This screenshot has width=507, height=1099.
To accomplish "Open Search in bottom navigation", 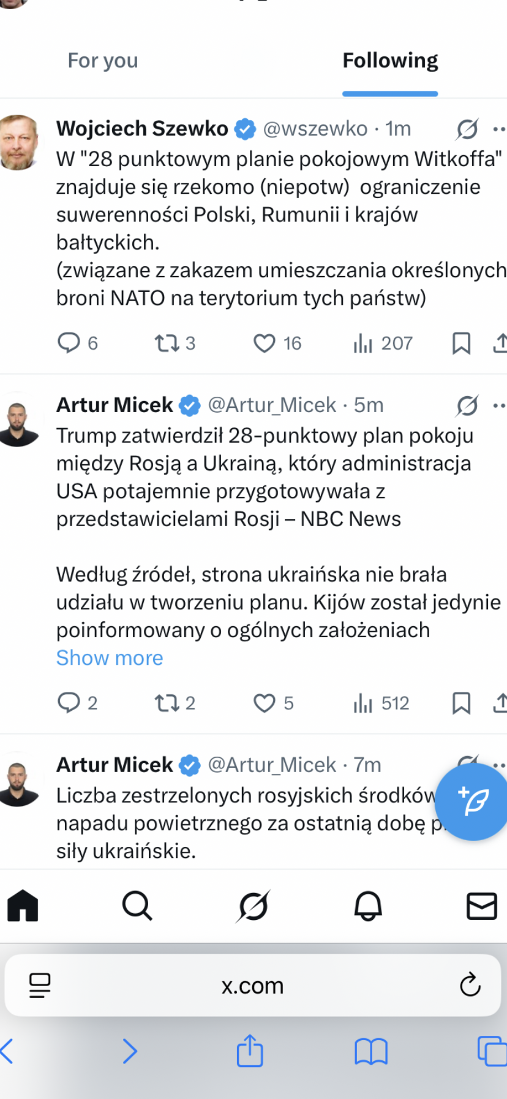I will tap(137, 905).
